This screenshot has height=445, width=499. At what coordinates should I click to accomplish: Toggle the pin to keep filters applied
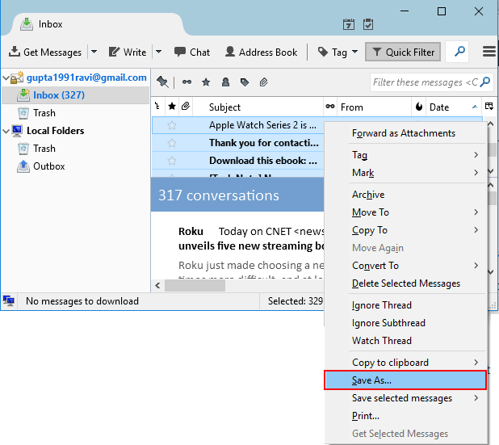coord(162,82)
